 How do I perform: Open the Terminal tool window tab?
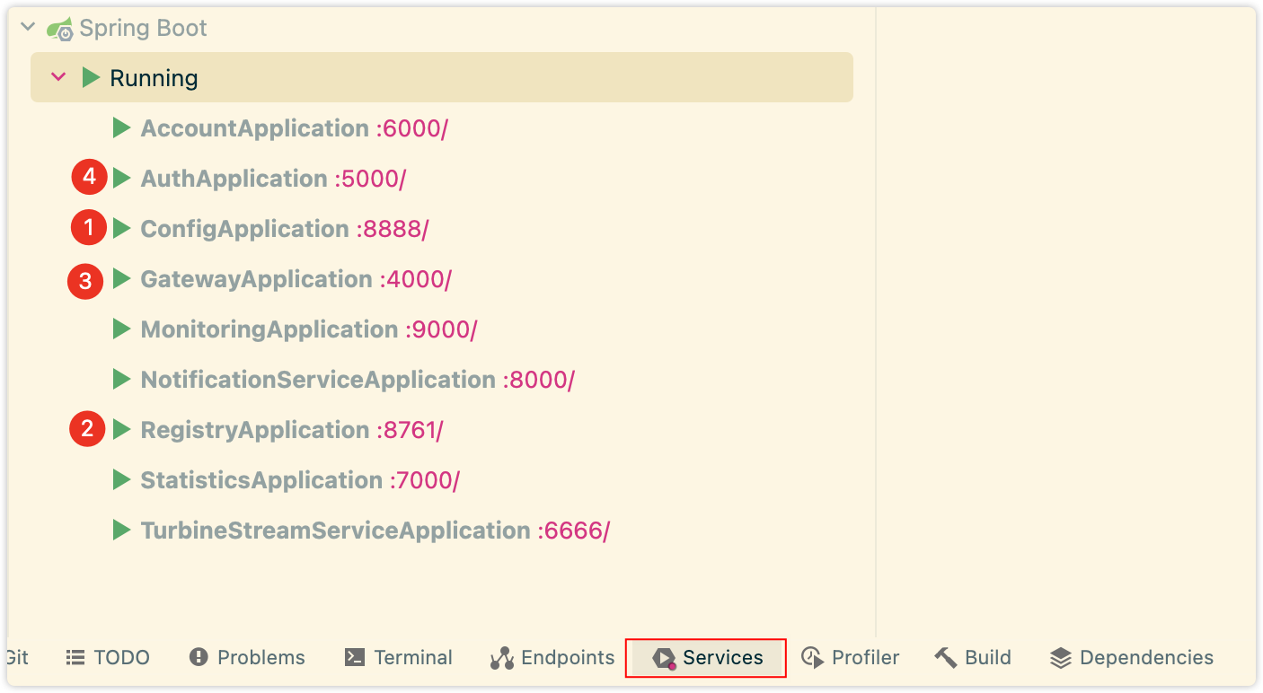pos(399,658)
